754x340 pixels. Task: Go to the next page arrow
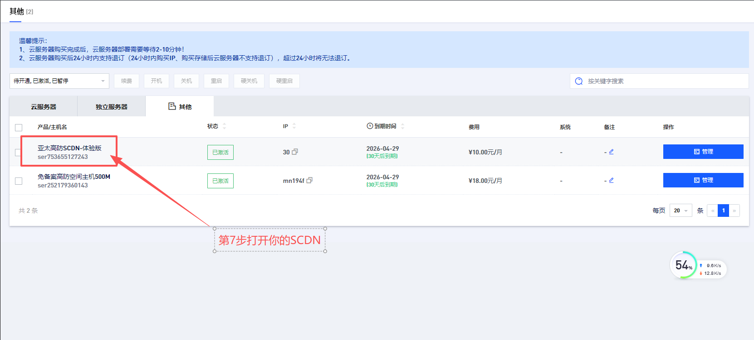pos(734,211)
